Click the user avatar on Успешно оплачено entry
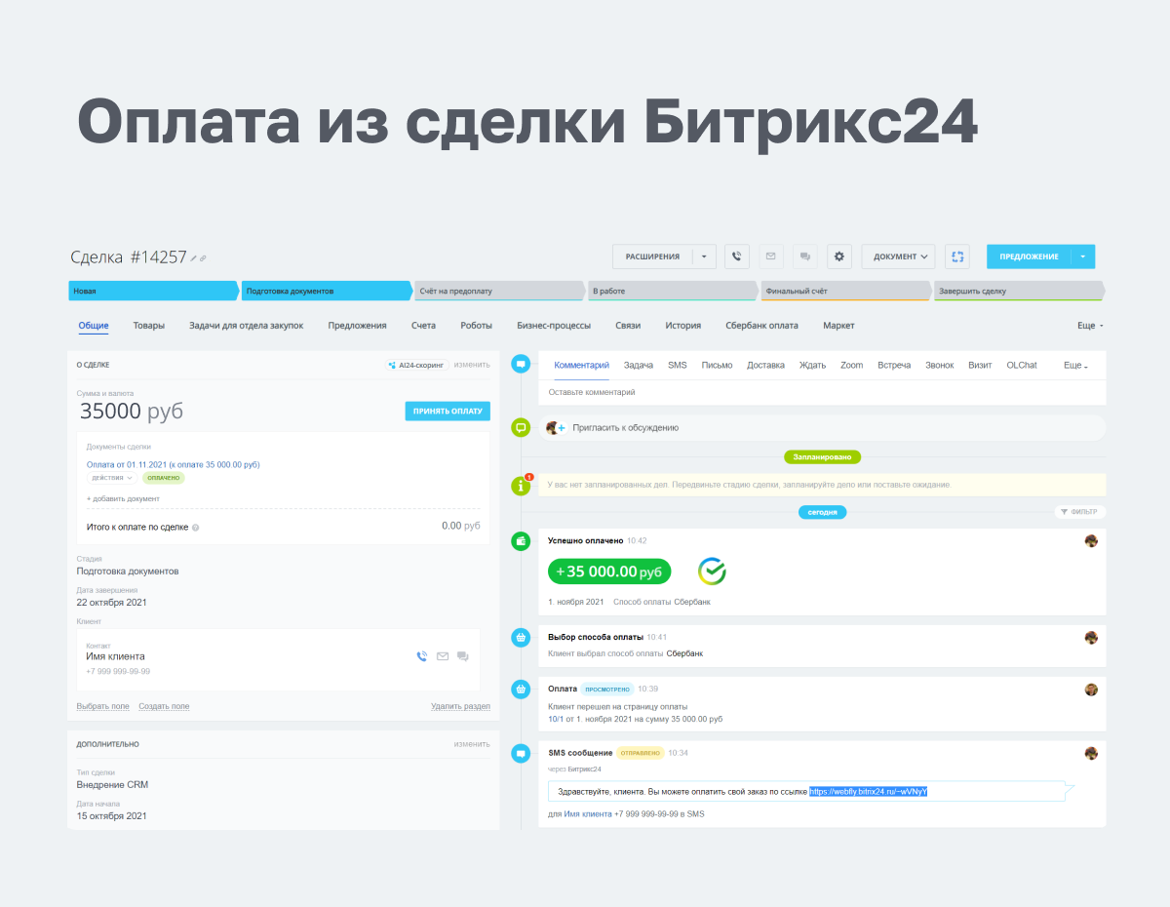 tap(1091, 540)
